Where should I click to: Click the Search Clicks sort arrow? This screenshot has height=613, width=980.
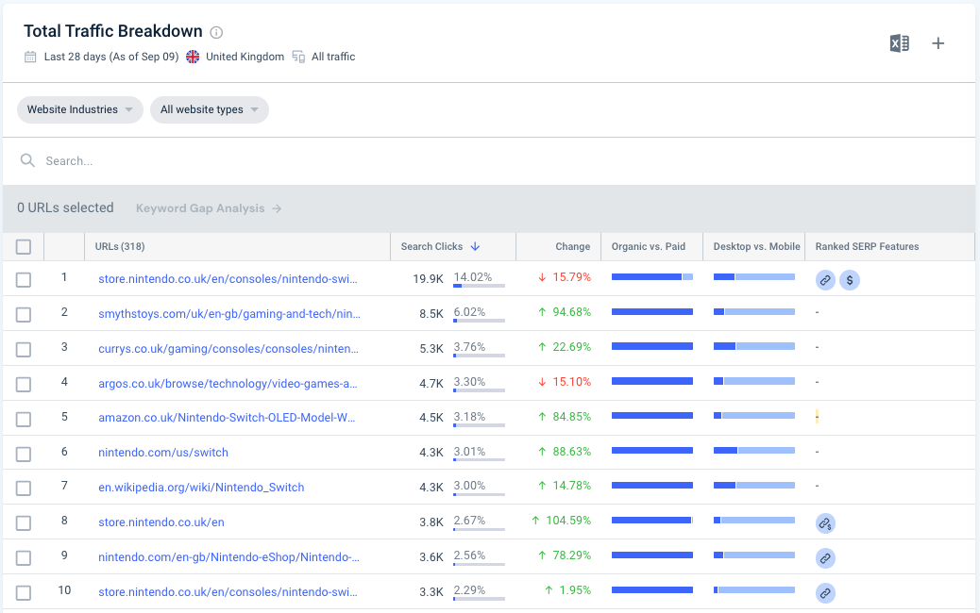click(475, 246)
